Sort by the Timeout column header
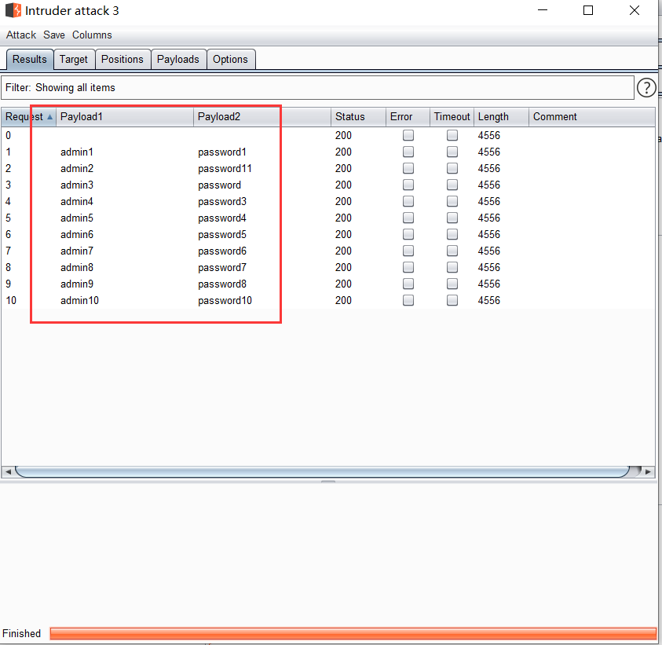 (452, 116)
